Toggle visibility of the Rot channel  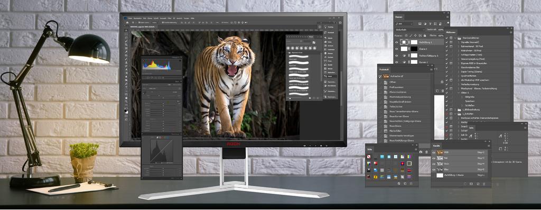[x=434, y=158]
